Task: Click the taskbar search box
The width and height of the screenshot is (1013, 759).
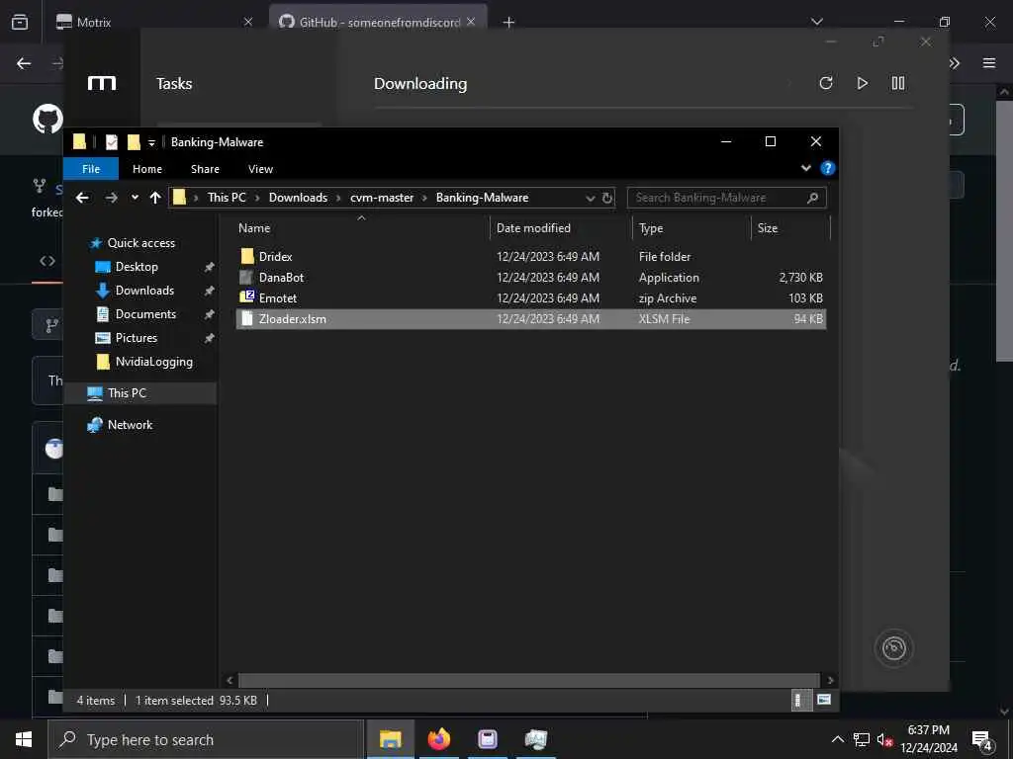Action: click(206, 739)
